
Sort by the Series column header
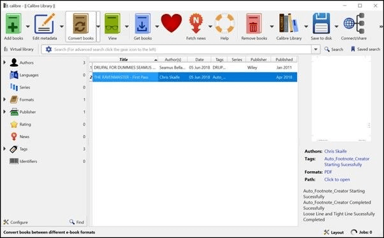pos(237,59)
